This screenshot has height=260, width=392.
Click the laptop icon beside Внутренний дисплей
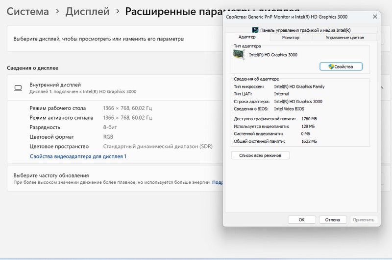[18, 88]
